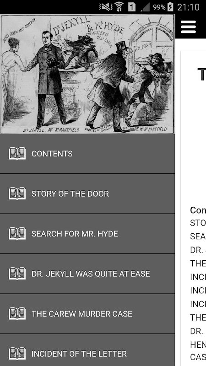
Task: Click book icon next to Story of the Door
Action: coord(17,194)
